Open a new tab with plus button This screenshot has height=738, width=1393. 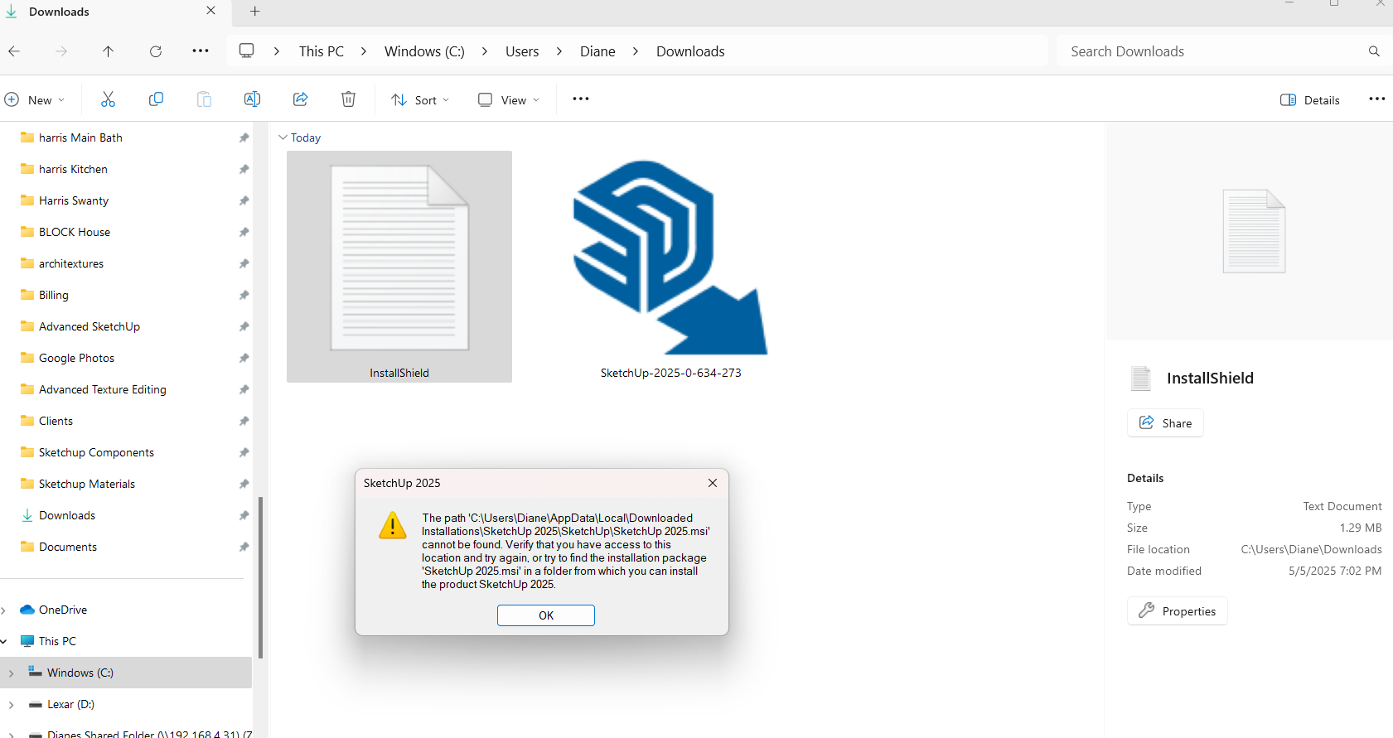(255, 11)
